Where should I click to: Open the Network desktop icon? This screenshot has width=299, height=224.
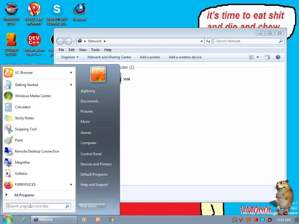click(79, 12)
